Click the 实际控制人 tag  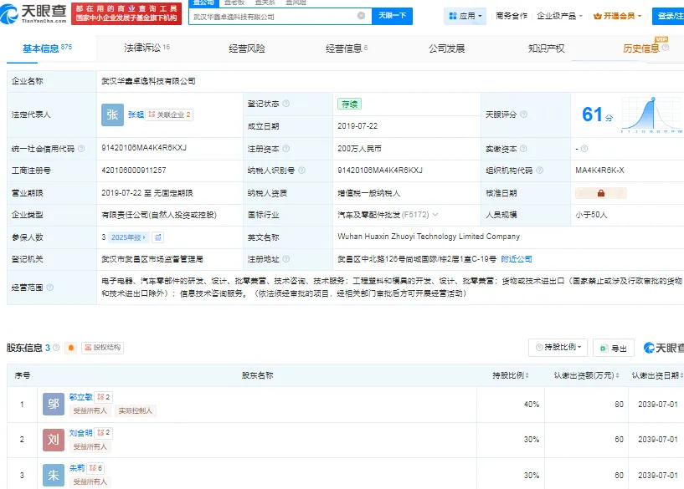pos(136,410)
